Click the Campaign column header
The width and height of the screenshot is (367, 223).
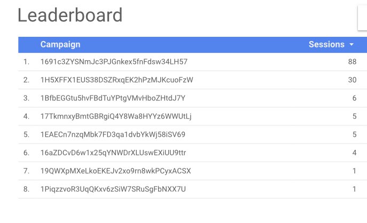click(x=60, y=44)
